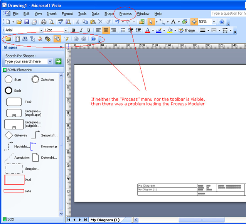Close the Shapes pane
Image resolution: width=246 pixels, height=224 pixels.
coord(61,47)
